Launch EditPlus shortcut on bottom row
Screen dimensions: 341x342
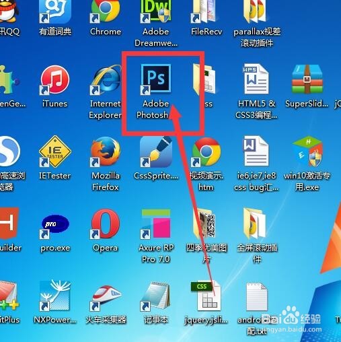(9, 296)
